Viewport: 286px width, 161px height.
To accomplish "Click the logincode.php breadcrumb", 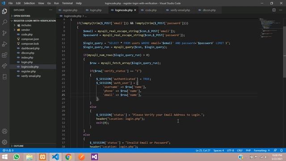I will pyautogui.click(x=72, y=16).
